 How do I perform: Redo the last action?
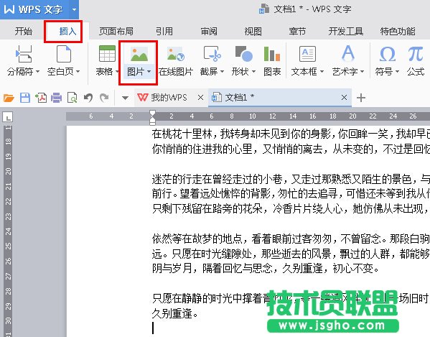click(x=104, y=98)
